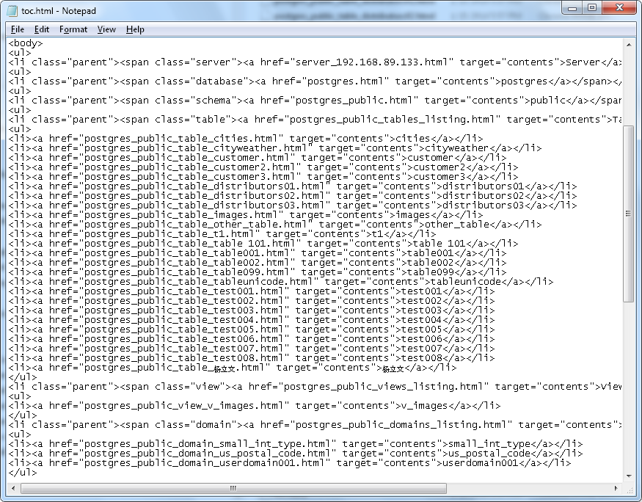Image resolution: width=642 pixels, height=502 pixels.
Task: Open the View menu
Action: coord(106,29)
